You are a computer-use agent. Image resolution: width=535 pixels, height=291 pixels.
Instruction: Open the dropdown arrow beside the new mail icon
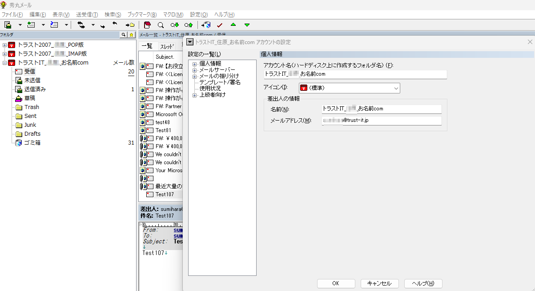pos(20,25)
